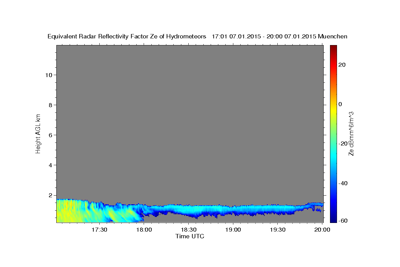
Task: Click the colorbar value label 0
Action: [340, 104]
